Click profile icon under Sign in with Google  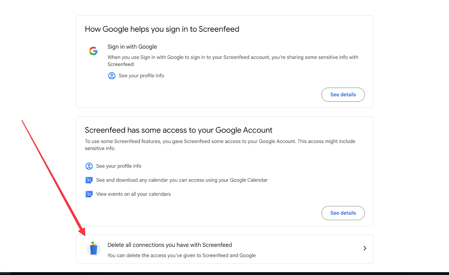[112, 76]
